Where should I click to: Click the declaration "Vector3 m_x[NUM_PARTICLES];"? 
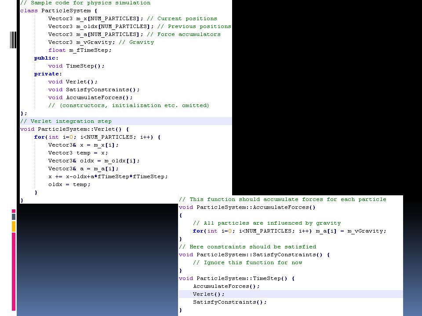pyautogui.click(x=96, y=18)
